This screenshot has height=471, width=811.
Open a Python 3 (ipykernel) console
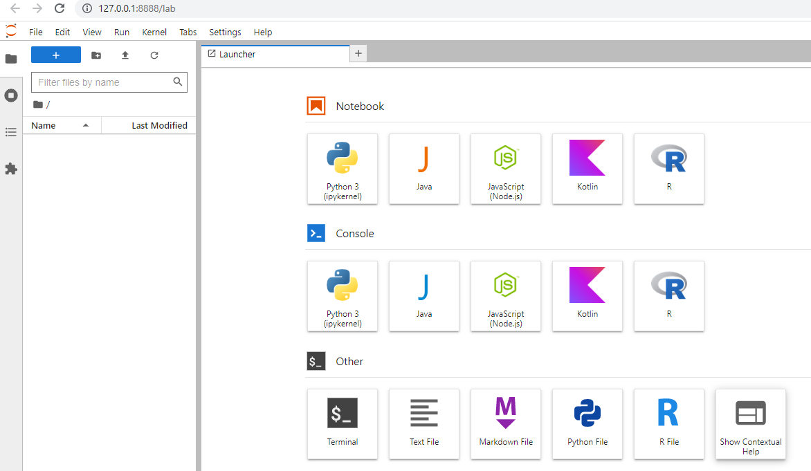click(x=343, y=296)
